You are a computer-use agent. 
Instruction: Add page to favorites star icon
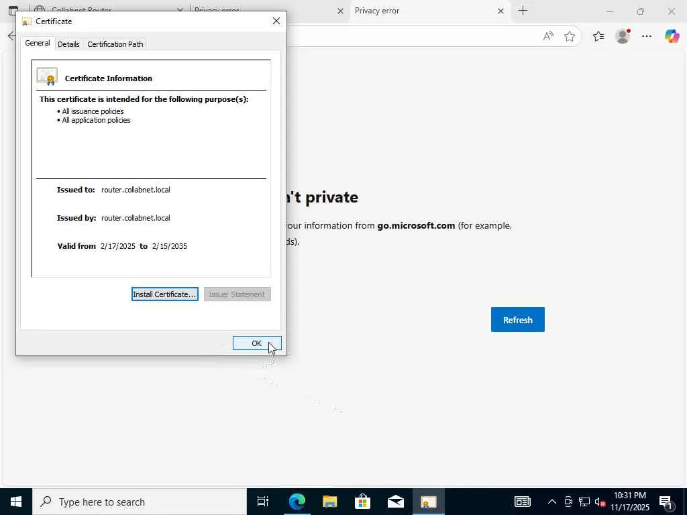pos(570,36)
